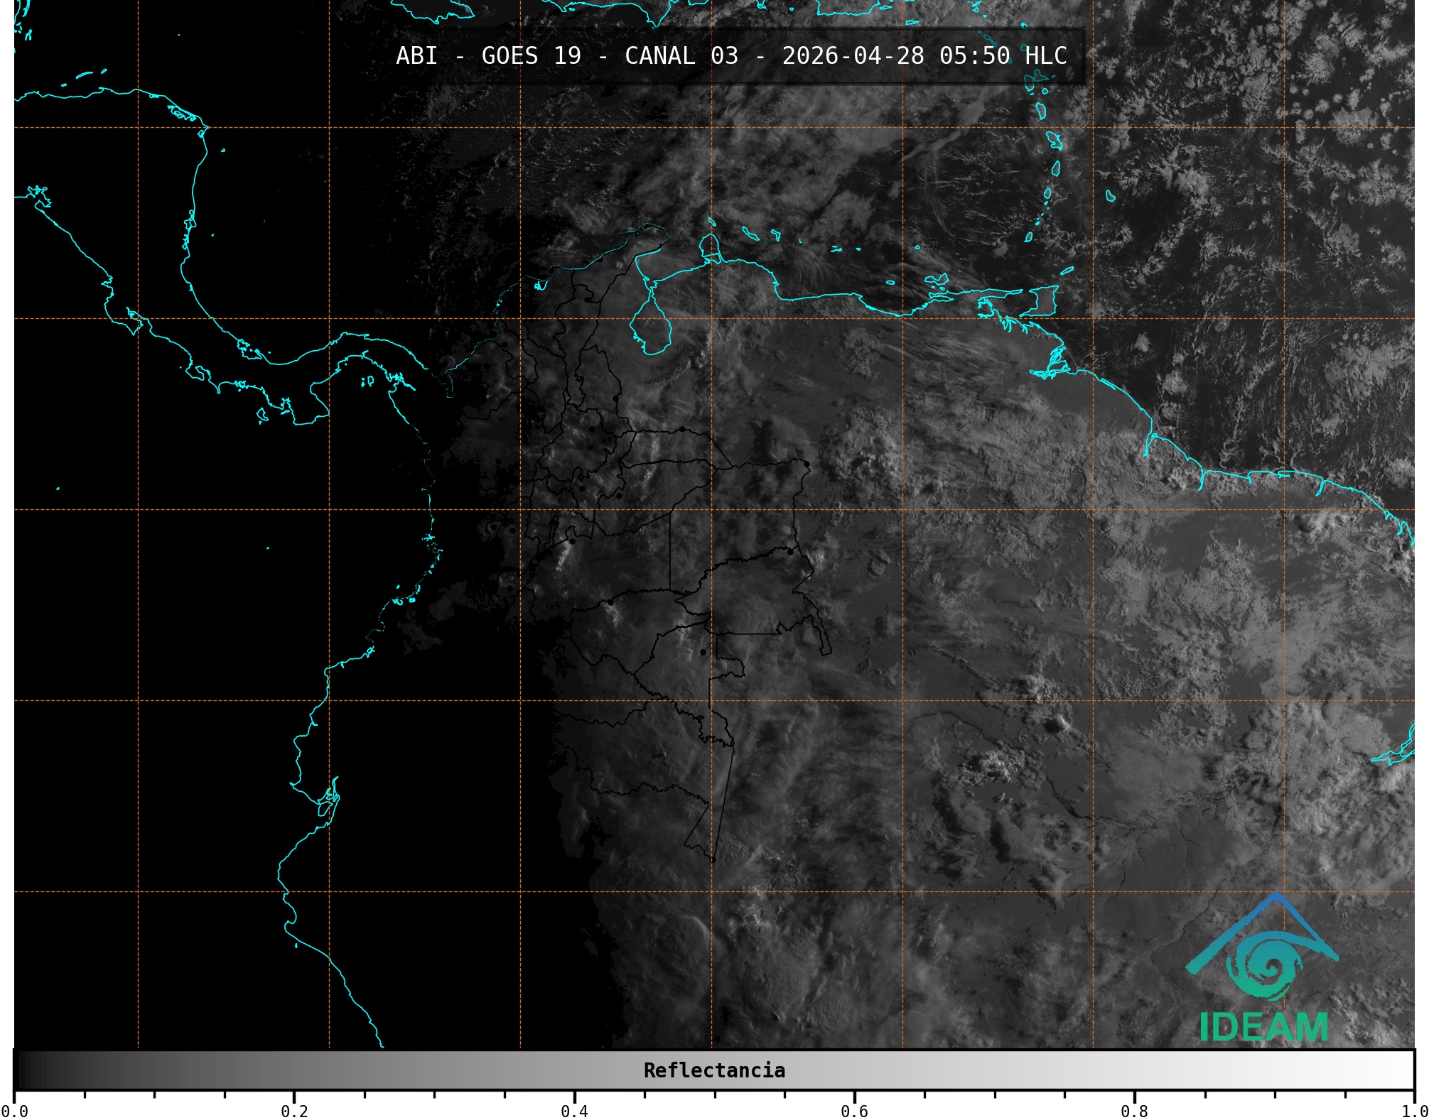The height and width of the screenshot is (1120, 1429).
Task: Click the 0.6 tick label on the colorbar
Action: click(853, 1110)
